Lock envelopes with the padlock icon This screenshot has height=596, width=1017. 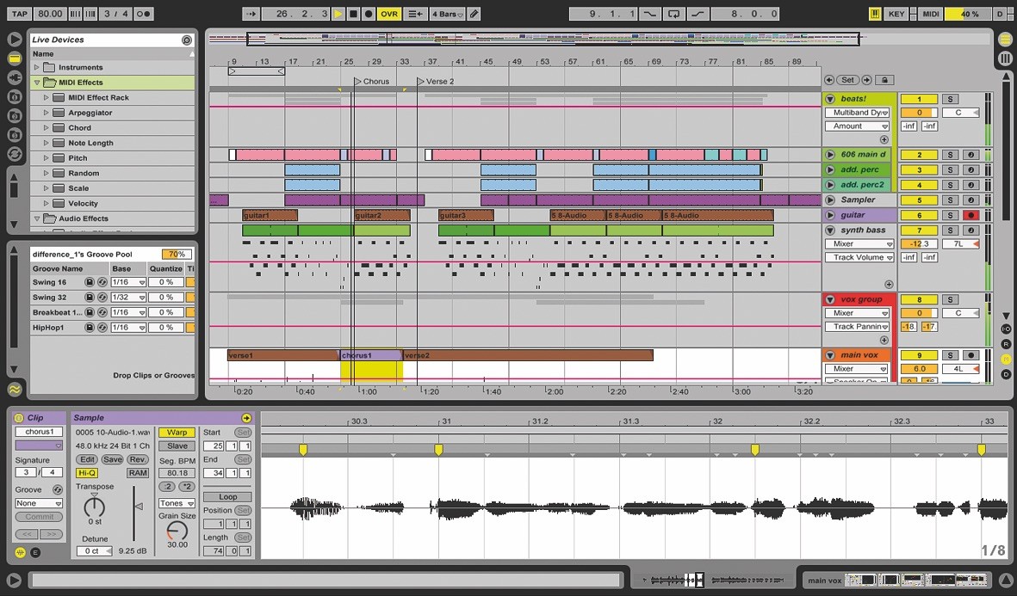point(884,80)
